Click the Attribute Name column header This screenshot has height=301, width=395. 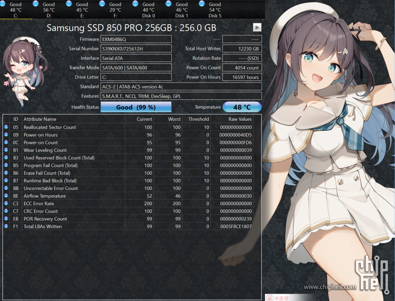coord(73,119)
